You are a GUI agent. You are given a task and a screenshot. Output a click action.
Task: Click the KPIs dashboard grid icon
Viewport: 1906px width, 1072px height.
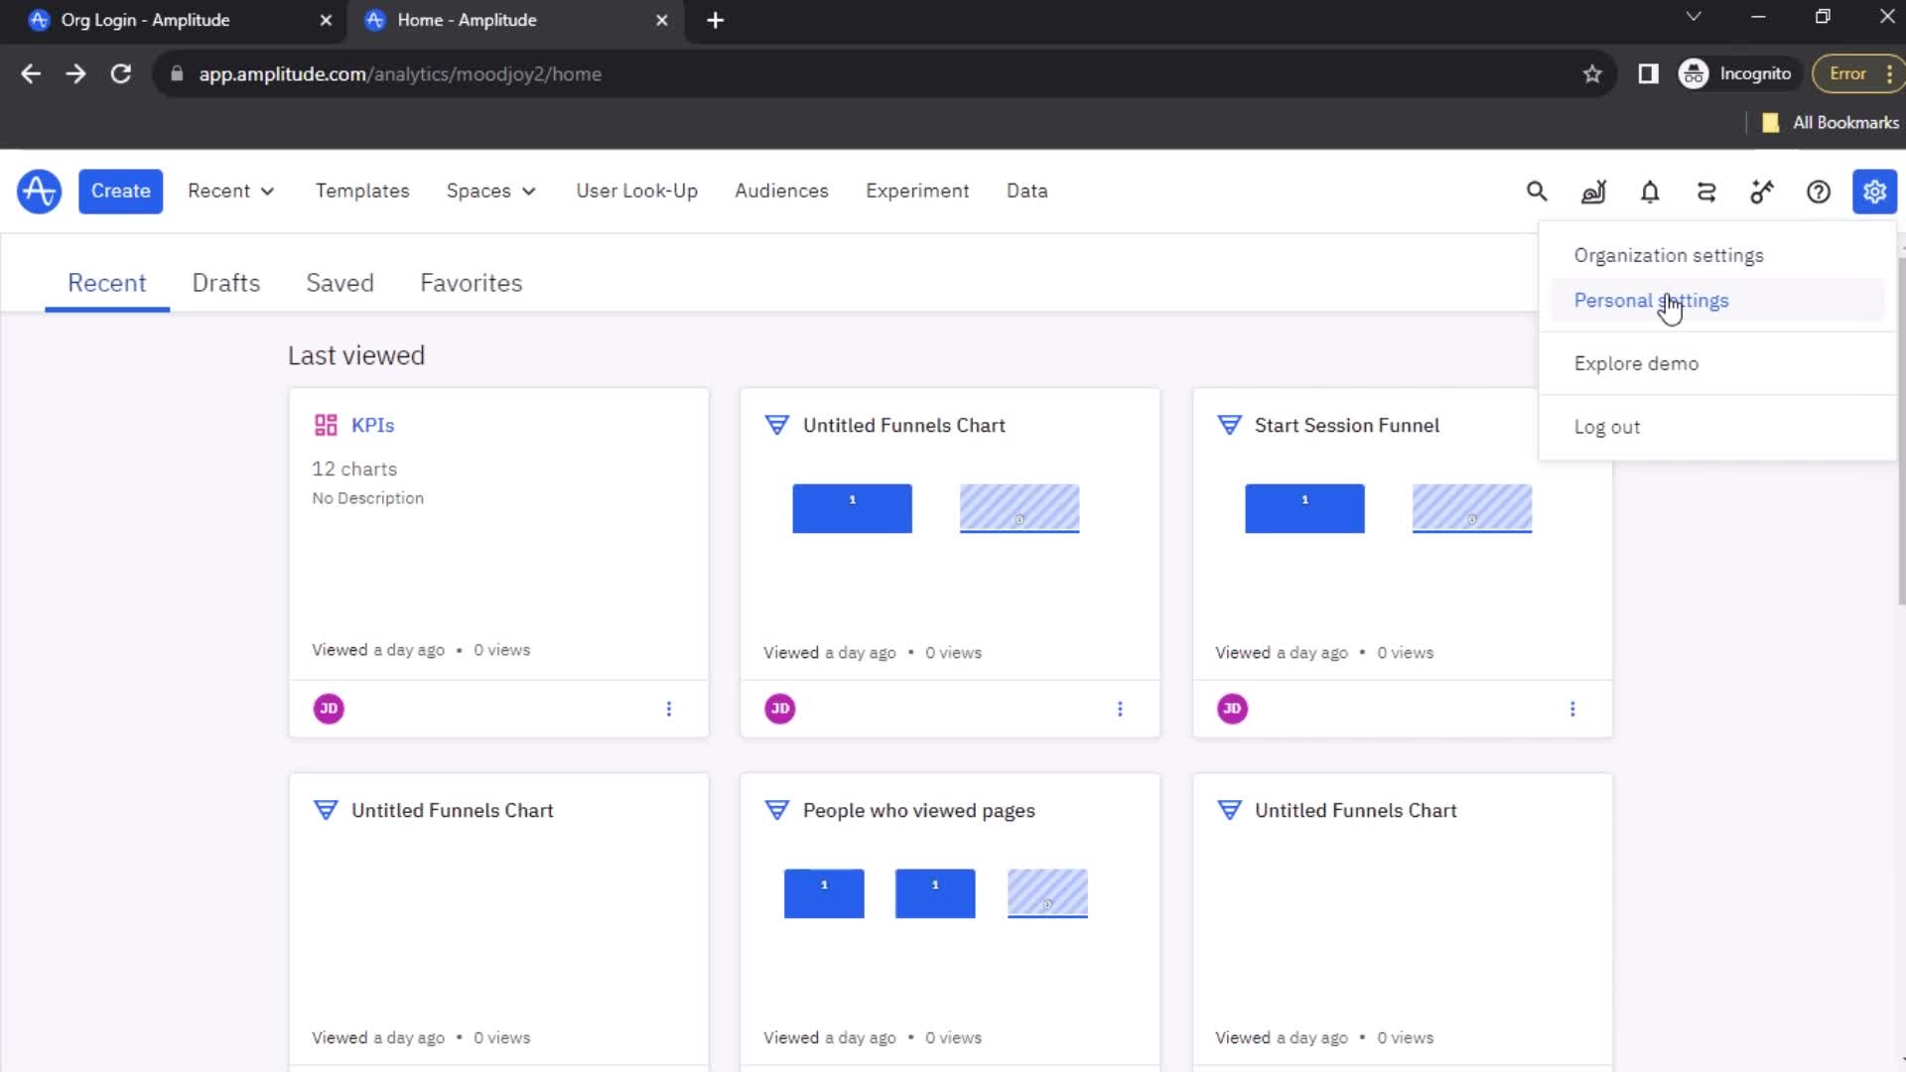coord(326,426)
